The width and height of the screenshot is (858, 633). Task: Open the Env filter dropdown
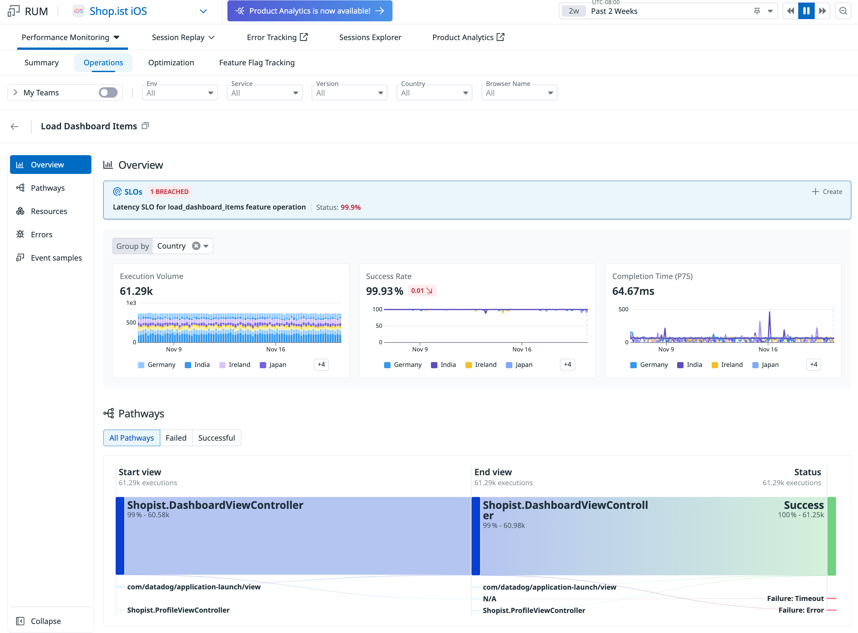[x=180, y=93]
